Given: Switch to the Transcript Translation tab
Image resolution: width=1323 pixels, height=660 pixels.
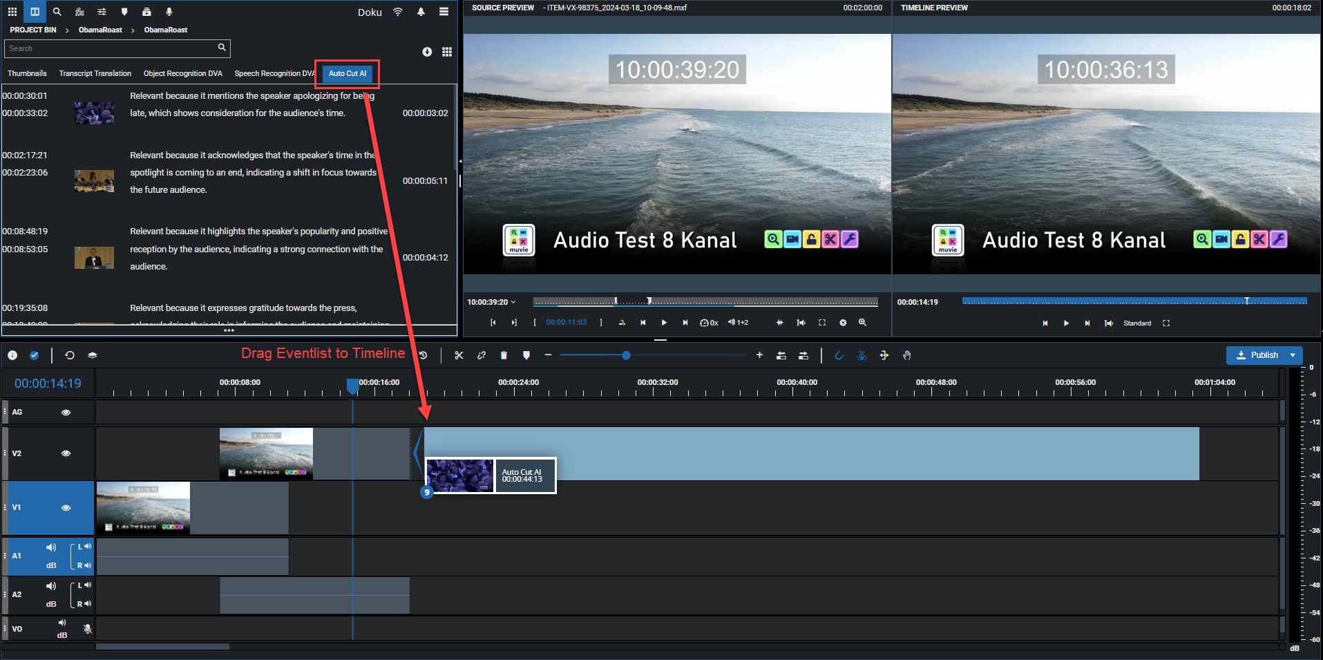Looking at the screenshot, I should pos(95,73).
